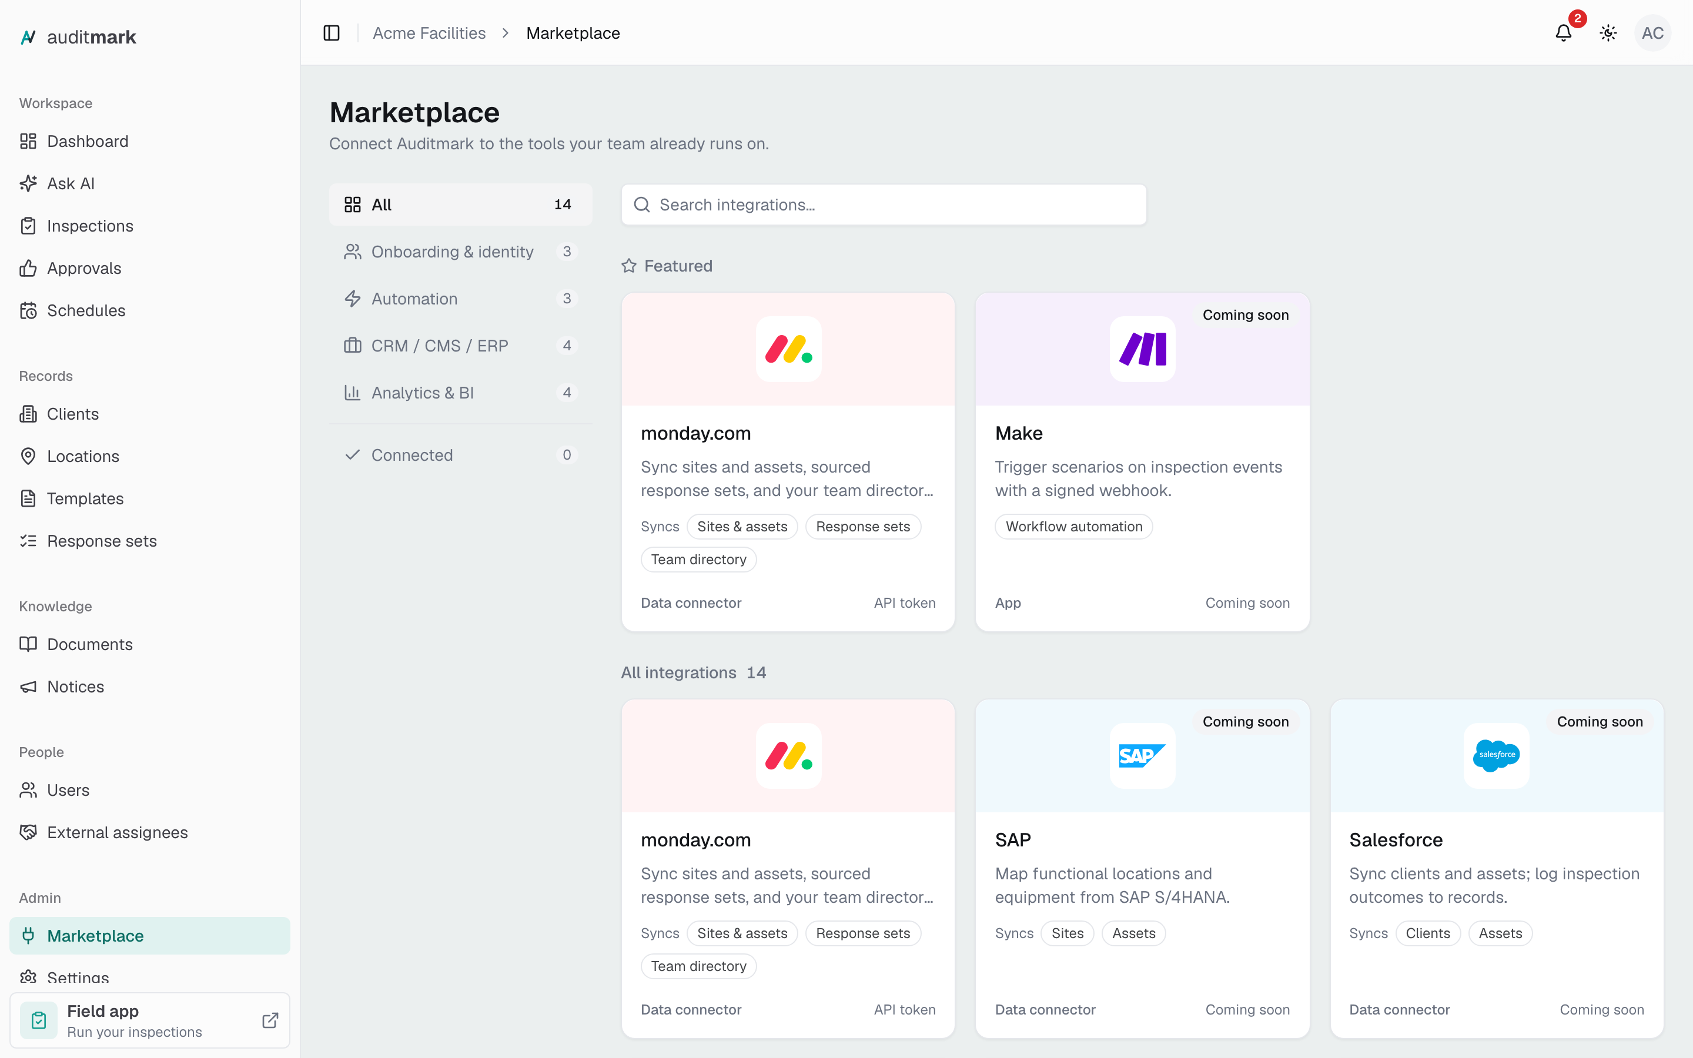Click the Salesforce logo icon
The height and width of the screenshot is (1058, 1693).
tap(1497, 756)
